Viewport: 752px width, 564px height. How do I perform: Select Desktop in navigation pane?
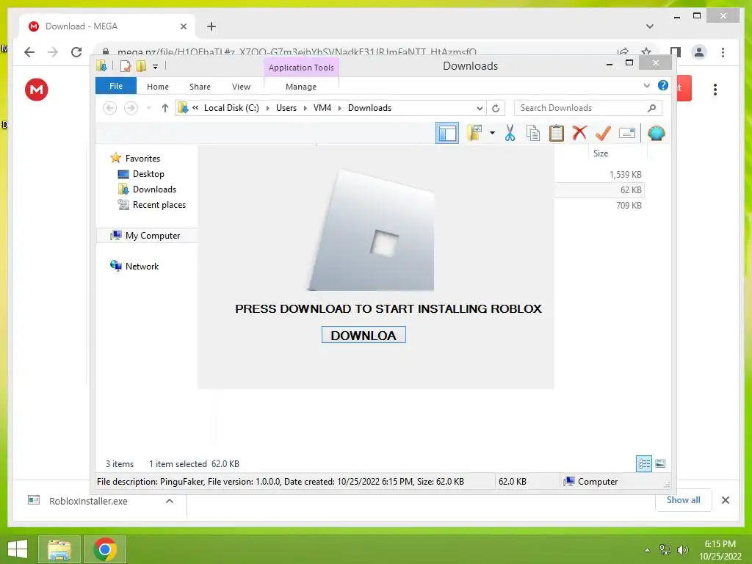[148, 173]
